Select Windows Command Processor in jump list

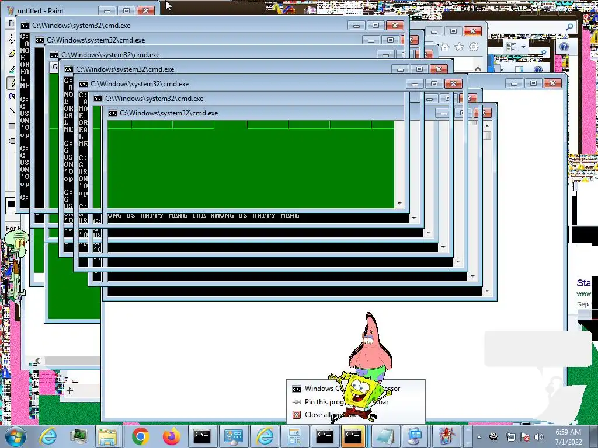tap(356, 388)
